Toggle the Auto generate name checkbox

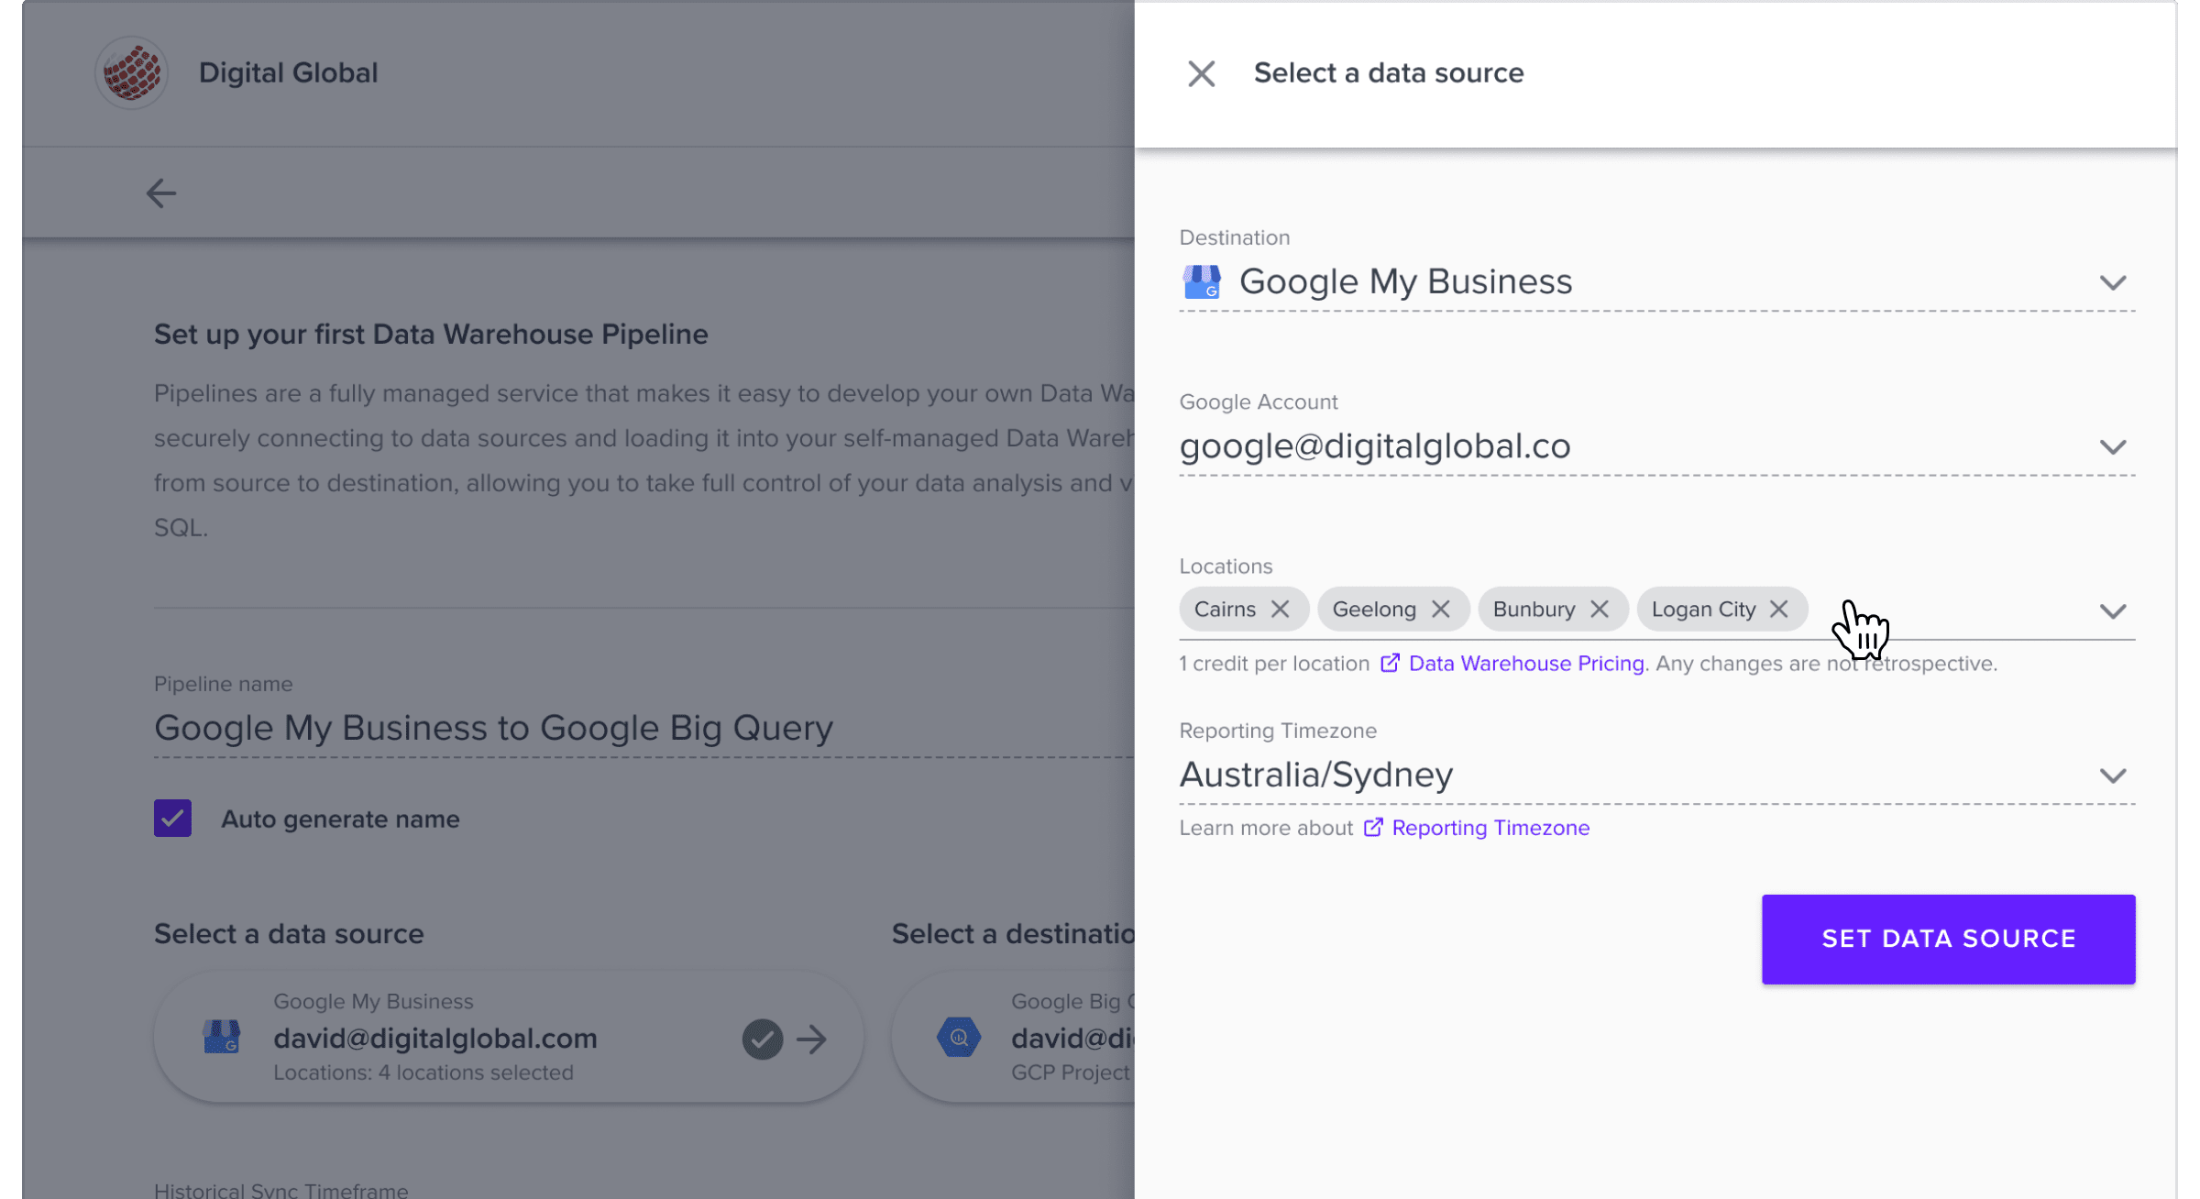coord(172,819)
